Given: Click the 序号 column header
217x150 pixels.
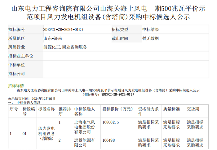Looking at the screenshot, I should coord(14,109).
